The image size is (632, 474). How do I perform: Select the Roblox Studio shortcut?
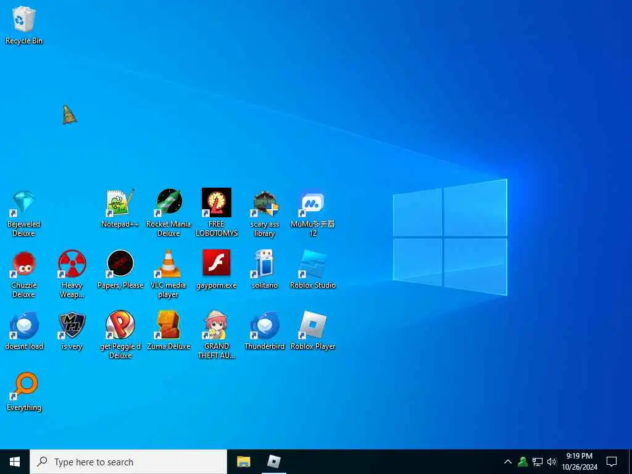[x=313, y=269]
